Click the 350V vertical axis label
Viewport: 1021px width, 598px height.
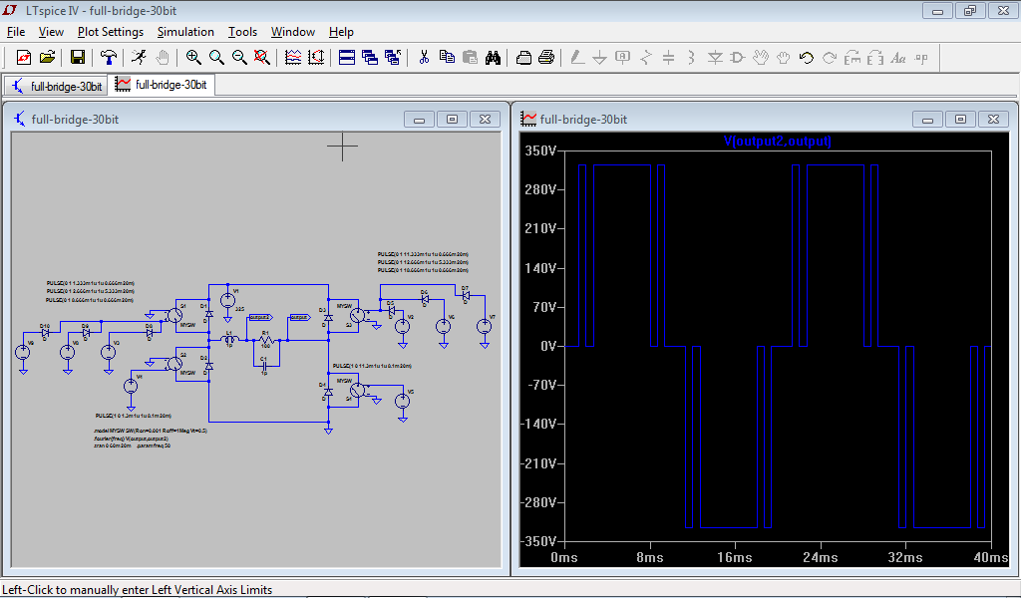click(541, 150)
